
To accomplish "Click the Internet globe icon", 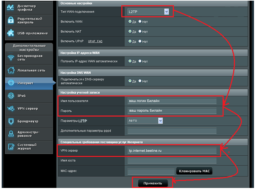I will coord(11,83).
